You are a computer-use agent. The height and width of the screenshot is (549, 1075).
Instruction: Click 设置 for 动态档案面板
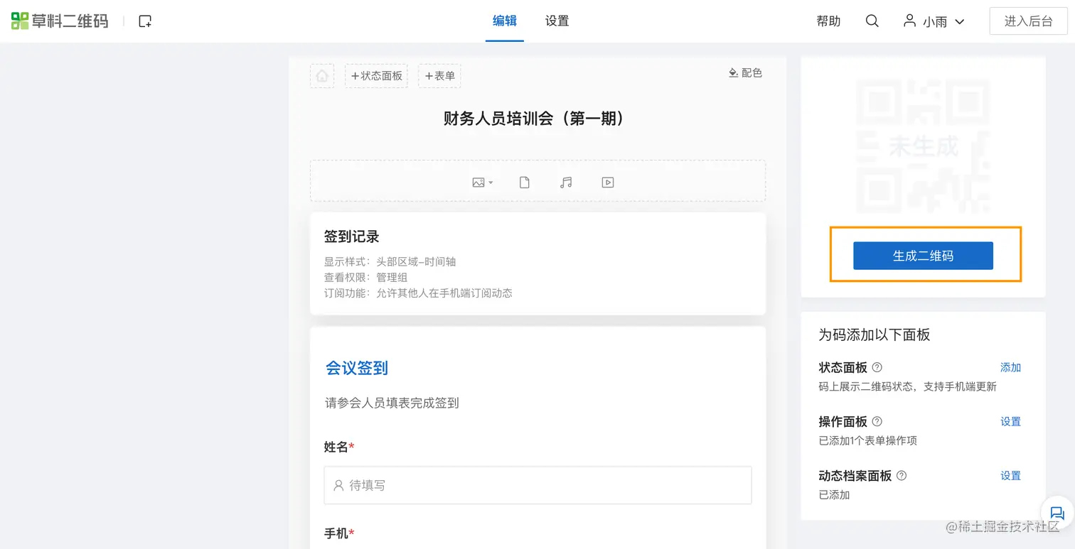(x=1010, y=475)
